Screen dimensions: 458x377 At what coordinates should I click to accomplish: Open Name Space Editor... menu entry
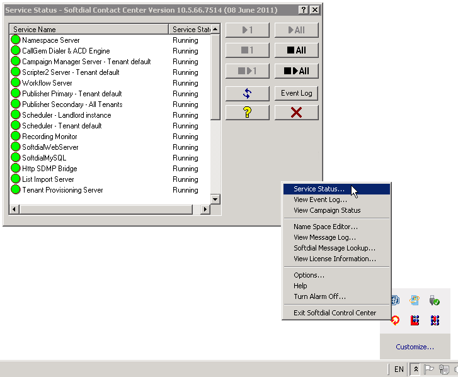[336, 227]
